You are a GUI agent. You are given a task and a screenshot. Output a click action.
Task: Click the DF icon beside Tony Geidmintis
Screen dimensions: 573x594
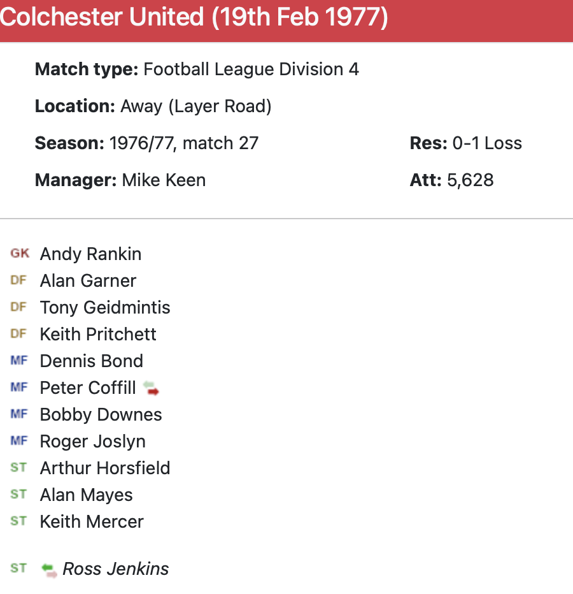[x=18, y=307]
